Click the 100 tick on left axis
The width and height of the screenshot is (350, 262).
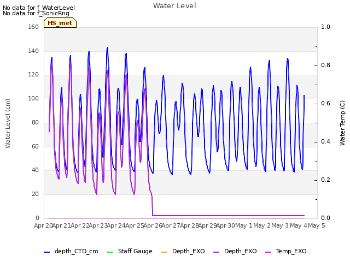tap(33, 98)
